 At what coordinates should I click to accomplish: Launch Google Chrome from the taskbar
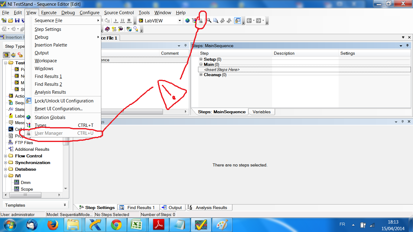click(x=116, y=225)
